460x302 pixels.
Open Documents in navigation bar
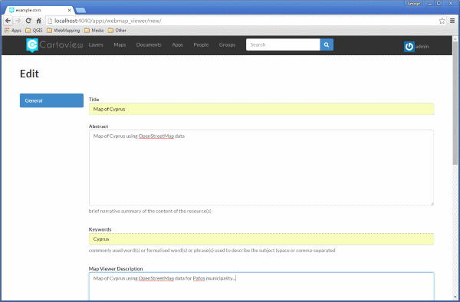click(149, 45)
